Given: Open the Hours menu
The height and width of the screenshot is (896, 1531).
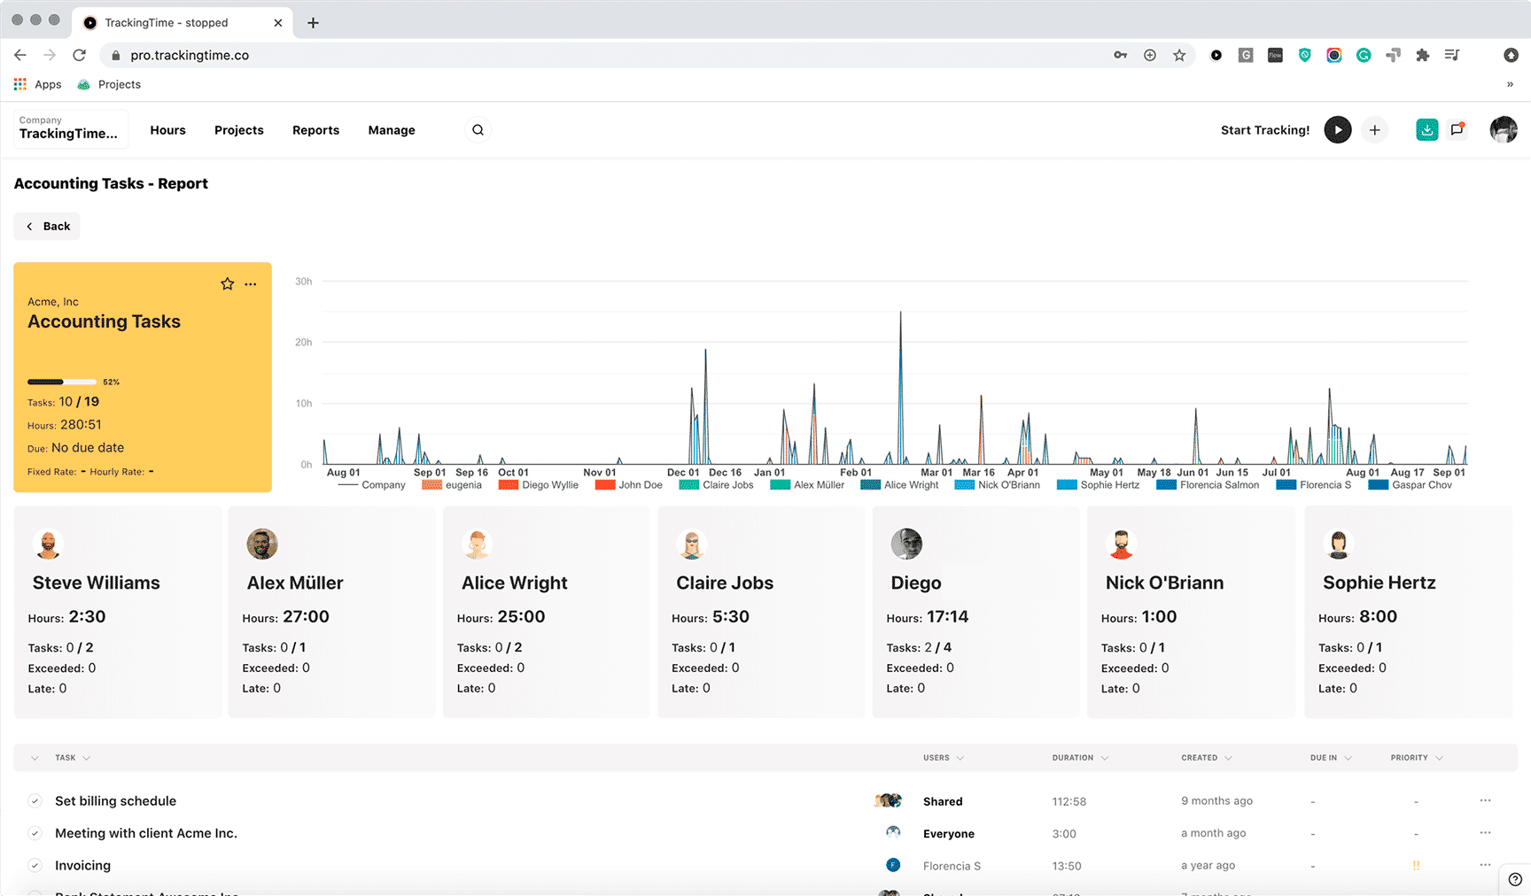Looking at the screenshot, I should coord(167,130).
